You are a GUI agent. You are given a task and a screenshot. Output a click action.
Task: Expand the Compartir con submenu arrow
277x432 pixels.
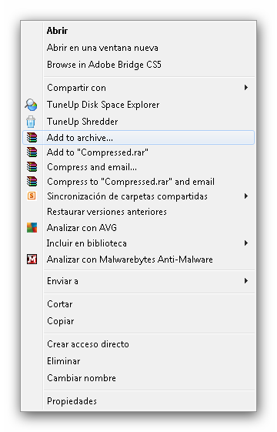tap(246, 88)
